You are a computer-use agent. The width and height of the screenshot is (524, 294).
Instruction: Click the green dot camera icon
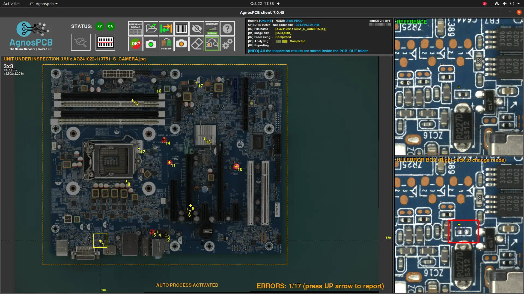click(151, 44)
